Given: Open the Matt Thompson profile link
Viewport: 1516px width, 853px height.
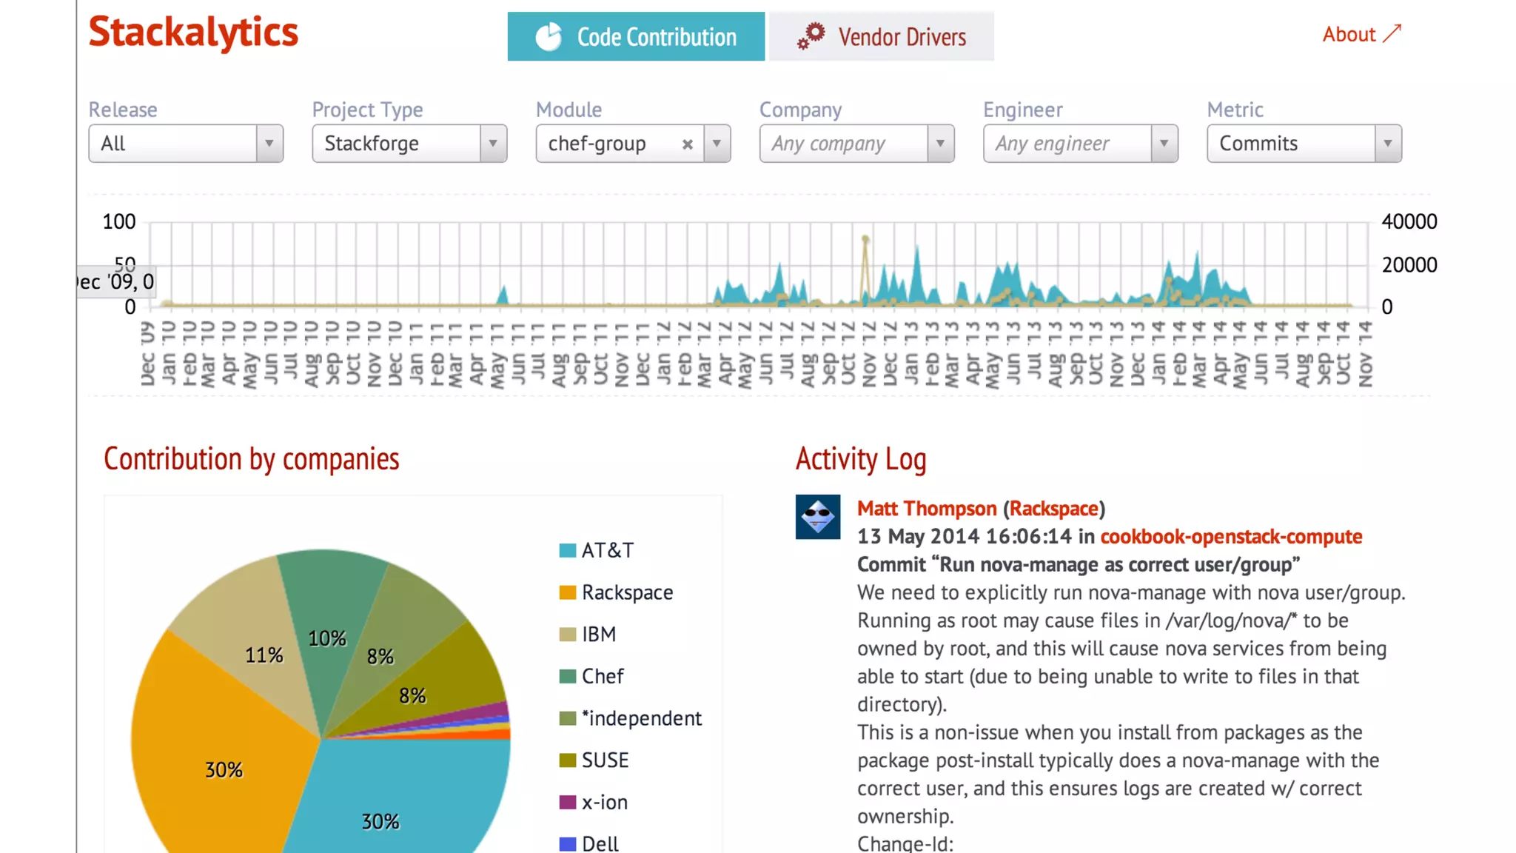Looking at the screenshot, I should (x=927, y=509).
